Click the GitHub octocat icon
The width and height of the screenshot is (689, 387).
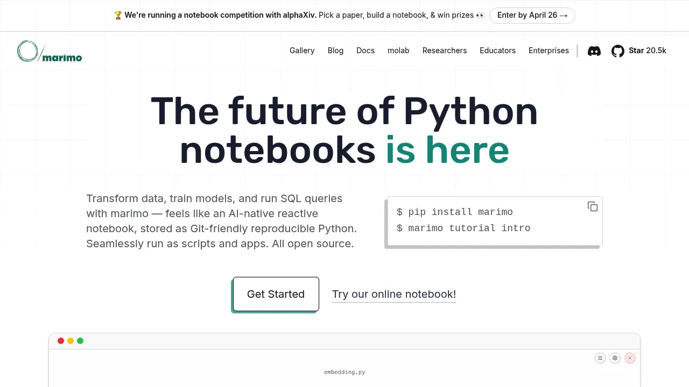(x=618, y=51)
